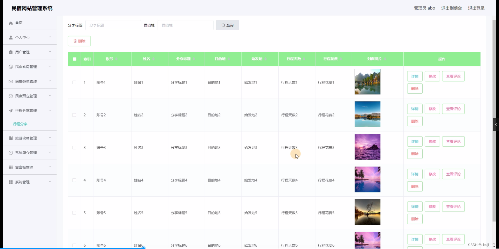
Task: Select the checkbox beside 账号3
Action: click(74, 148)
